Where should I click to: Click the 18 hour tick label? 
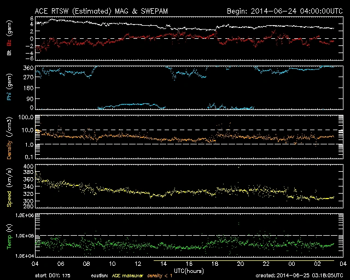214,264
